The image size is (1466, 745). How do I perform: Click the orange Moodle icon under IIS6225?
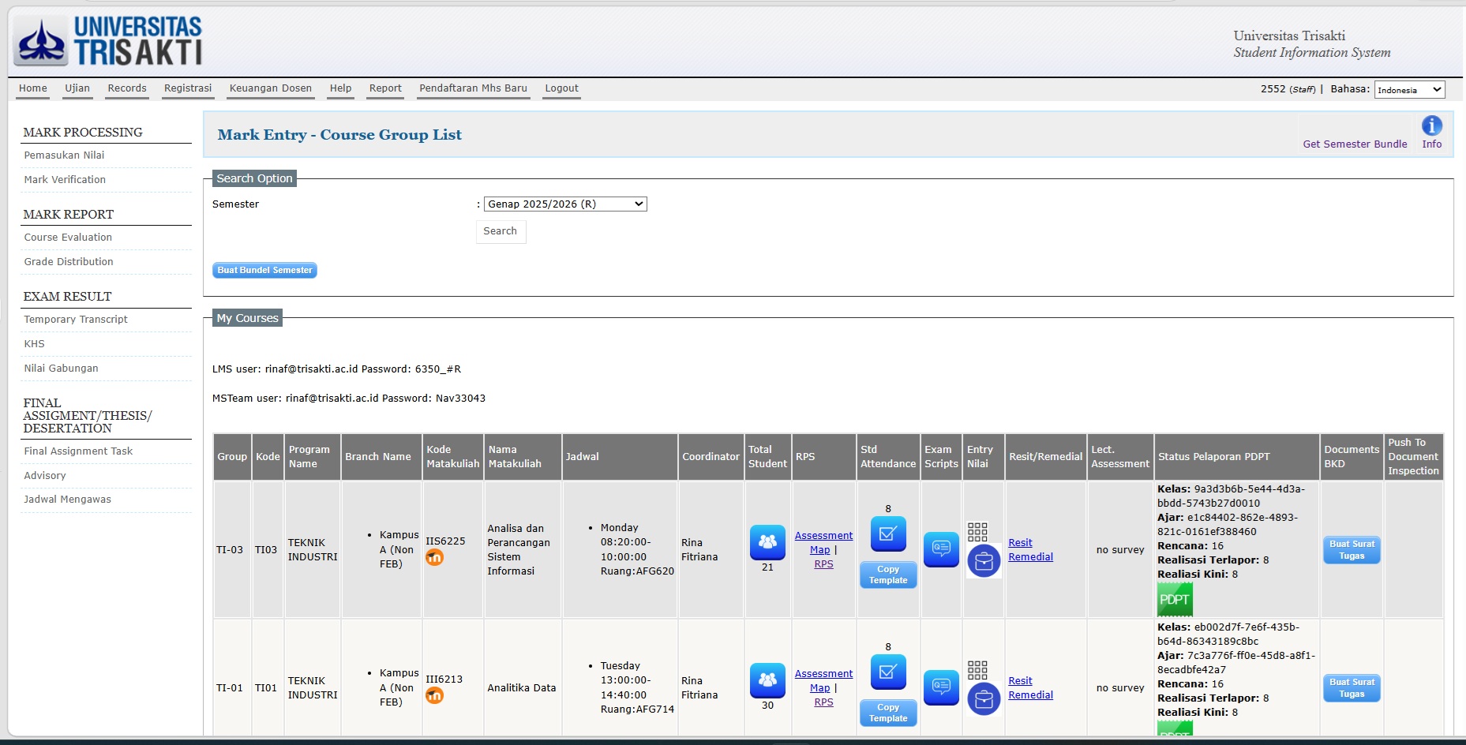click(434, 557)
